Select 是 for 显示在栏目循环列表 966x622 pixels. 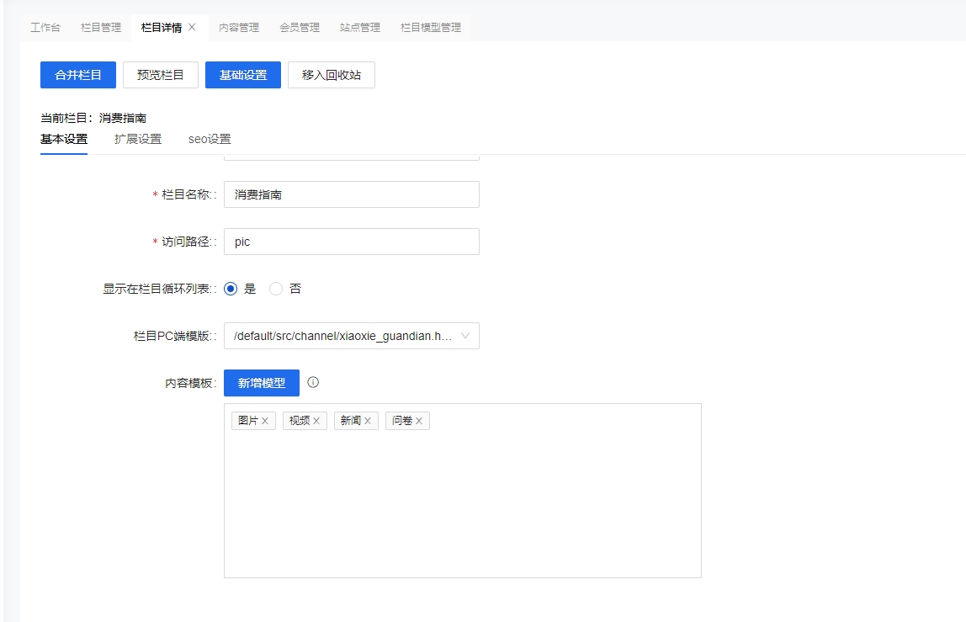pyautogui.click(x=231, y=289)
